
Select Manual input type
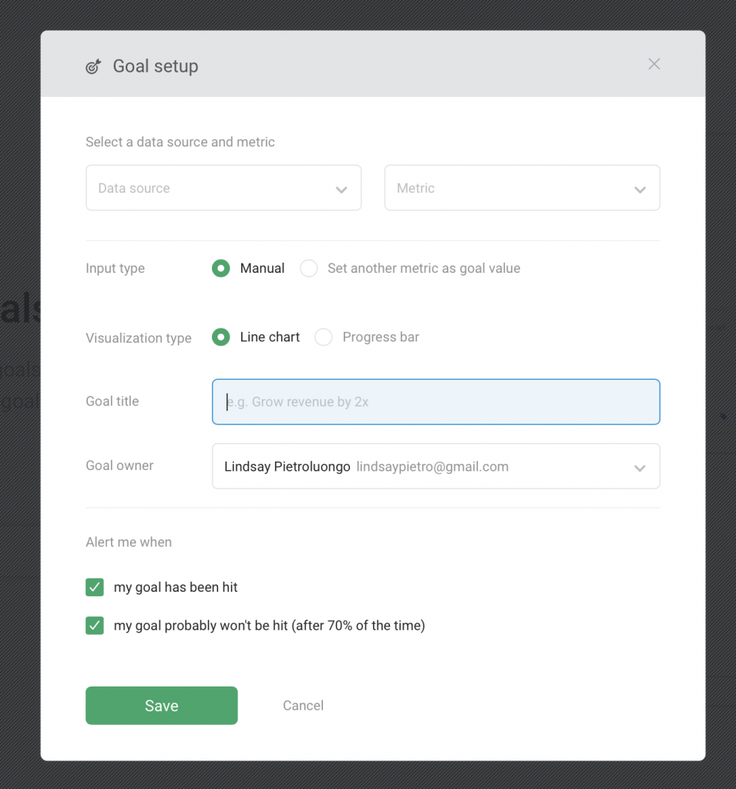(221, 268)
